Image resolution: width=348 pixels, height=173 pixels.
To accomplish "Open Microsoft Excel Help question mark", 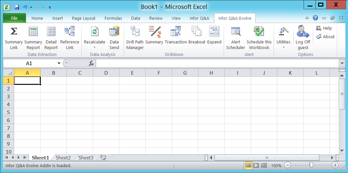I will [315, 18].
